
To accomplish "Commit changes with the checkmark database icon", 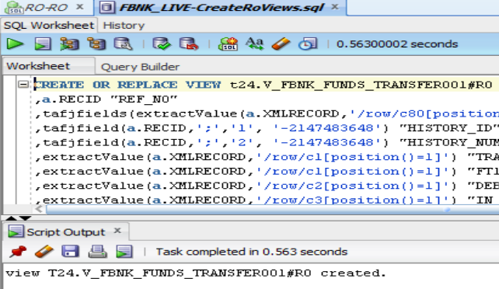I will pos(162,44).
